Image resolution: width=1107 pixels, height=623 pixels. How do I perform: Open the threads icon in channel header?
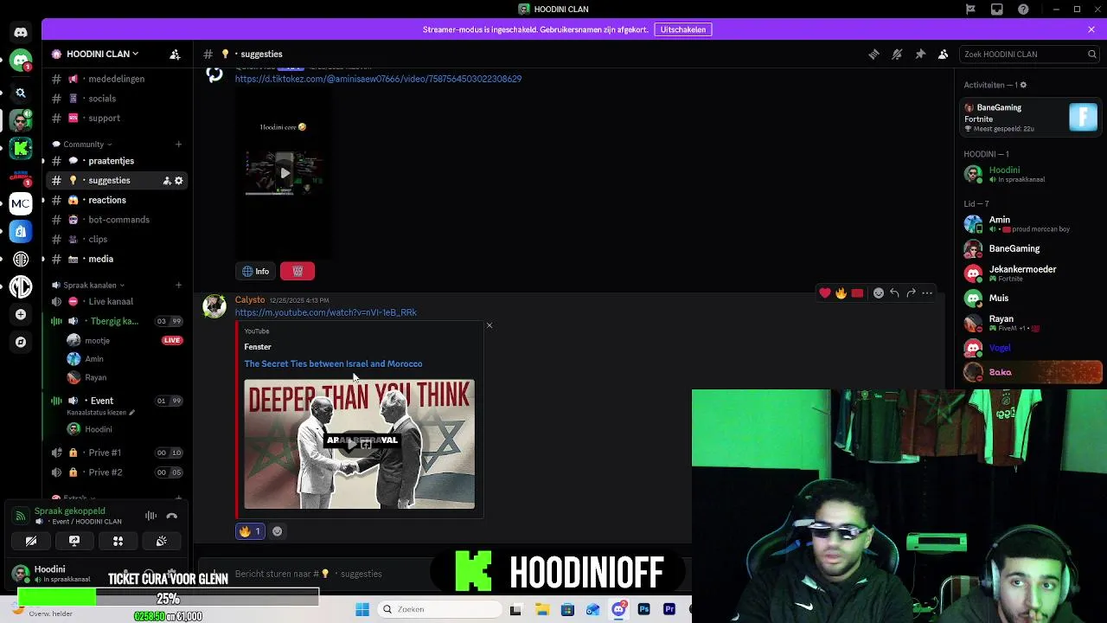pos(873,54)
